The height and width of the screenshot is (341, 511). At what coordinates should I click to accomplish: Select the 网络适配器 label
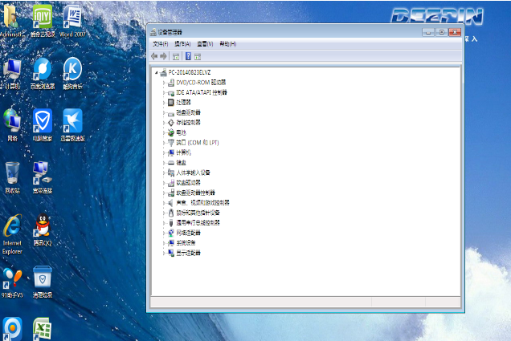pos(188,233)
